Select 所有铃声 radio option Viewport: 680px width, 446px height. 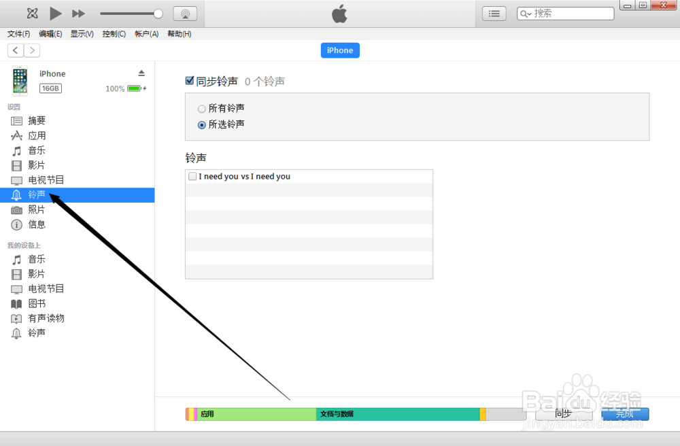coord(202,108)
